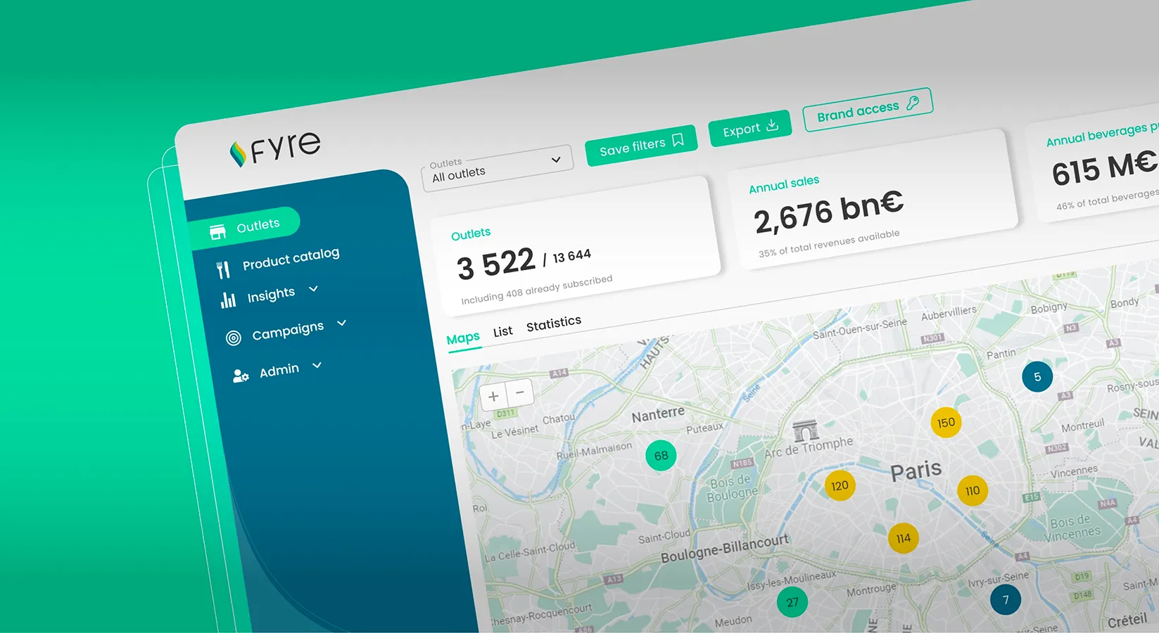Click the green 27 map cluster

[x=792, y=602]
